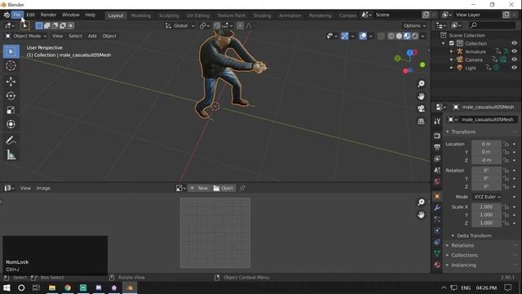The width and height of the screenshot is (522, 294).
Task: Select the Measure tool
Action: [x=11, y=154]
